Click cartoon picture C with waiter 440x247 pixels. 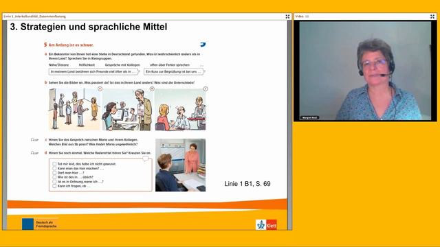tap(180, 110)
